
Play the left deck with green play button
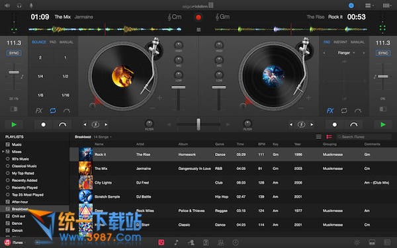pos(14,124)
